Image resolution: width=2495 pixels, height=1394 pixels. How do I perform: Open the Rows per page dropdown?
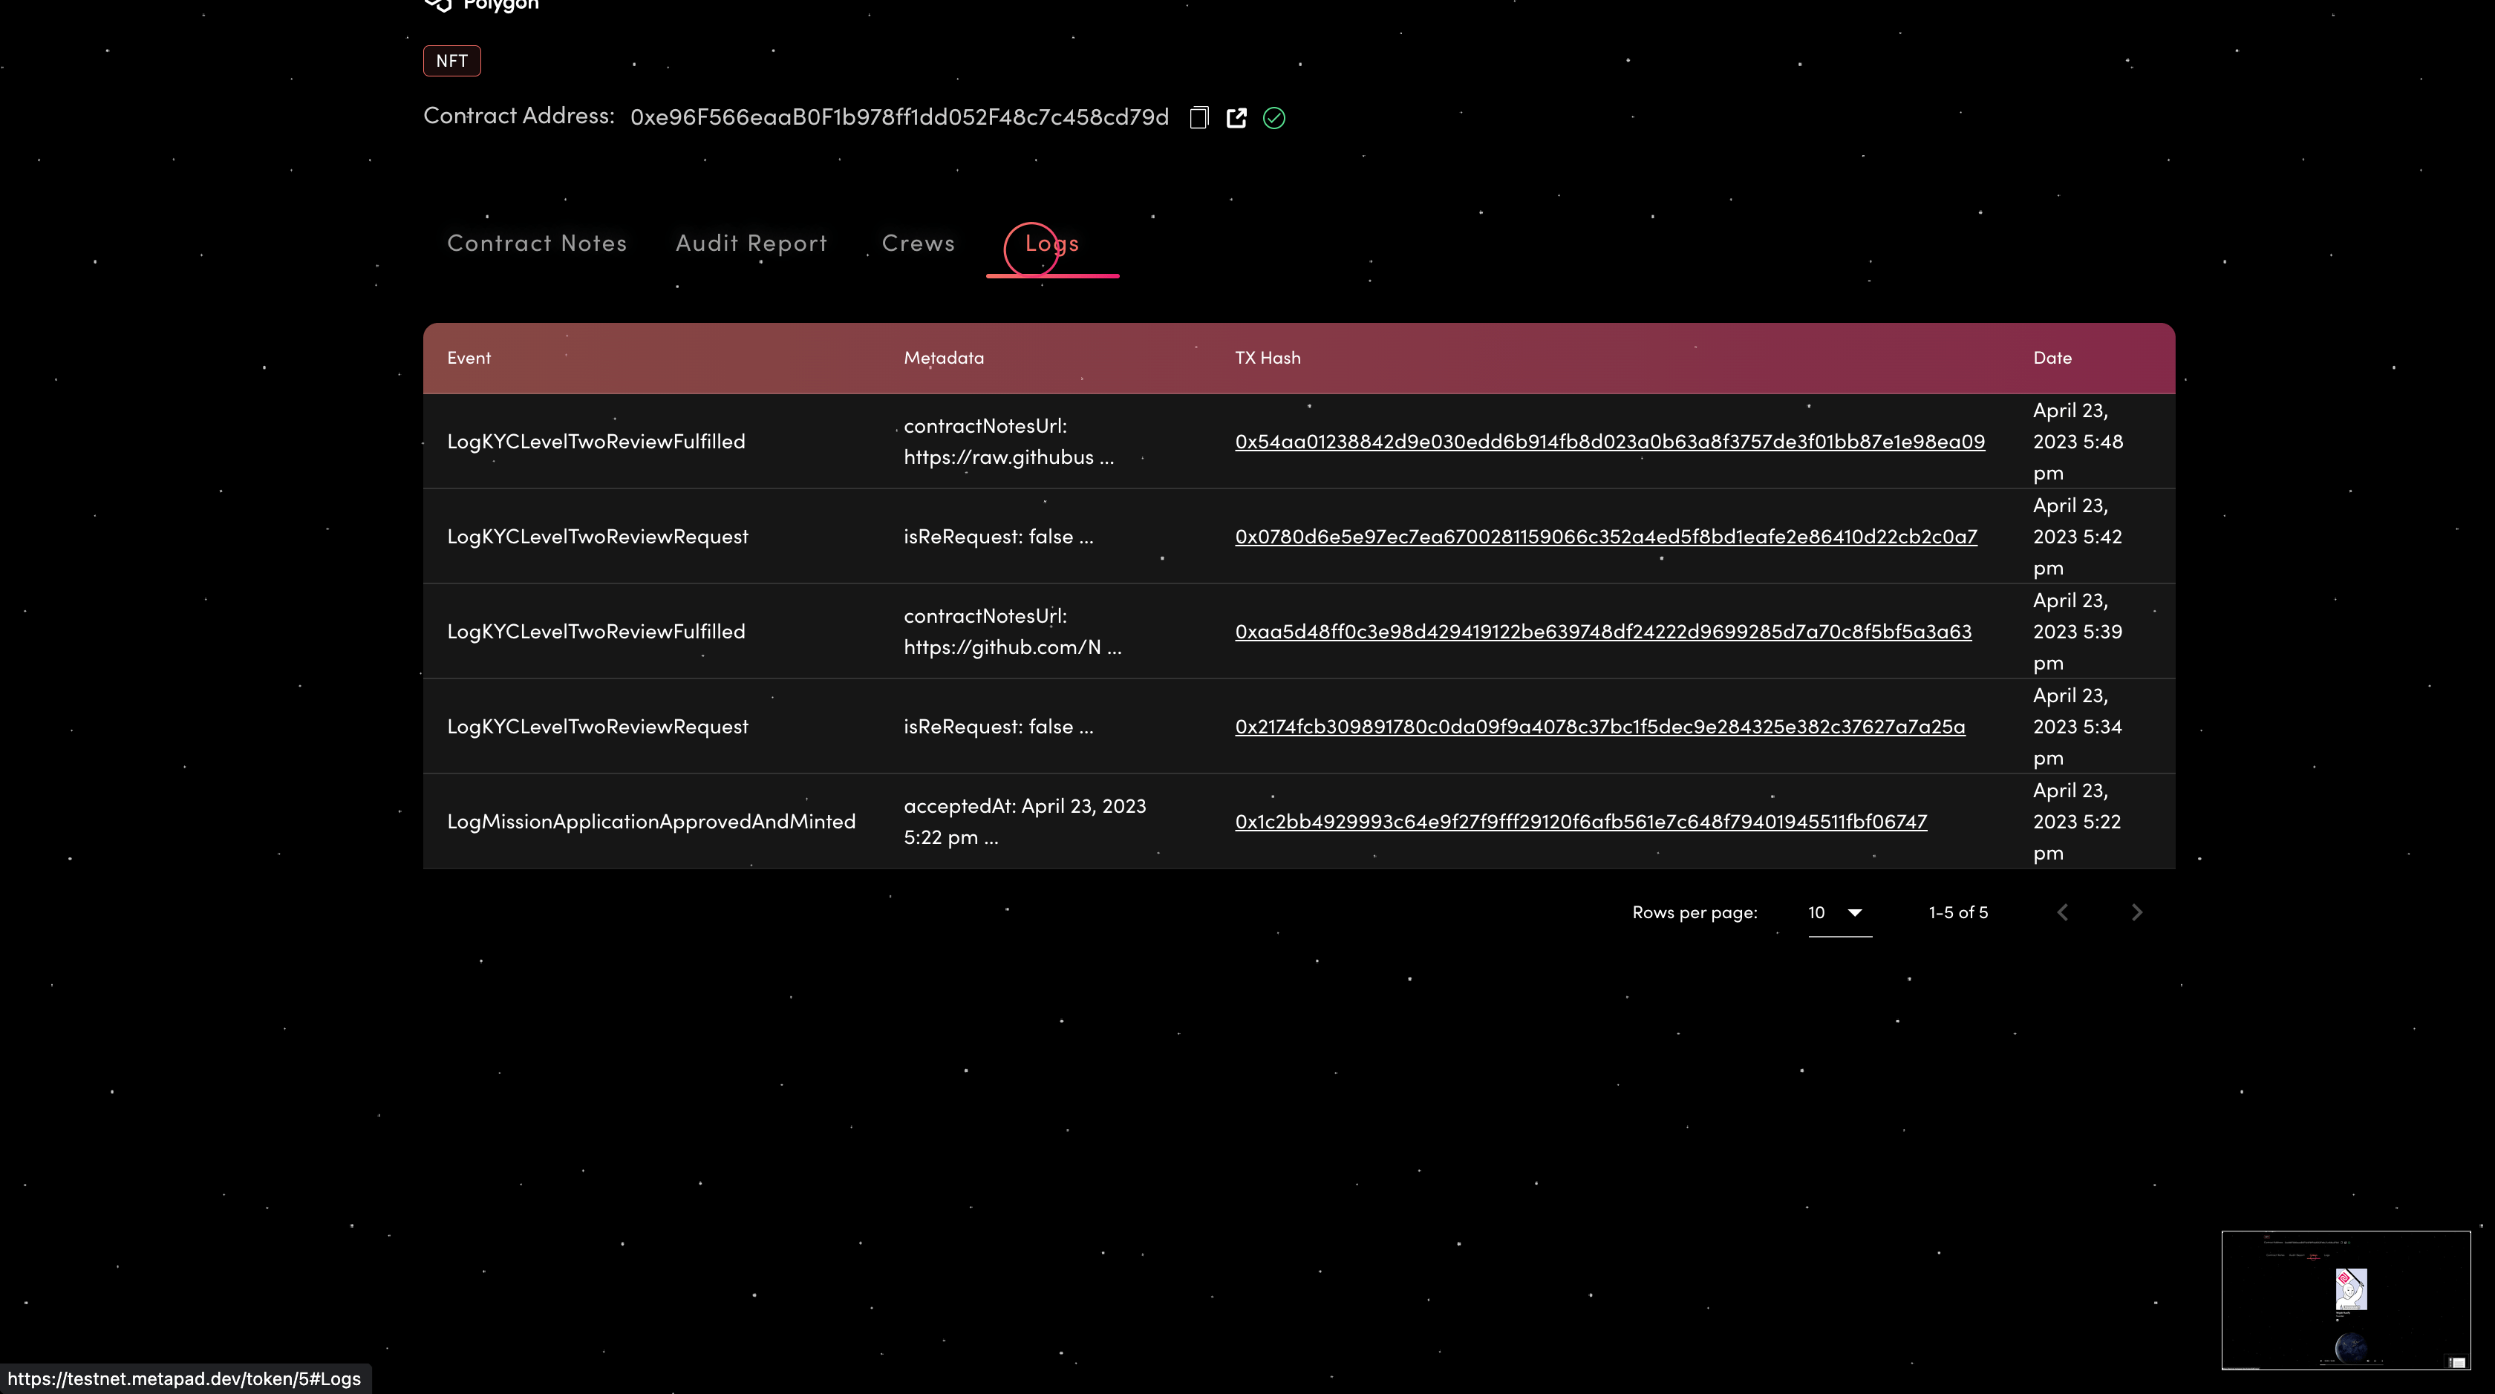pos(1837,912)
